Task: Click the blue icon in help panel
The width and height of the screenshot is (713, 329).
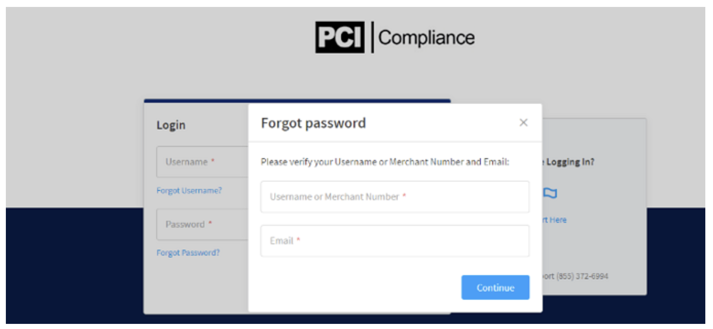Action: coord(550,193)
